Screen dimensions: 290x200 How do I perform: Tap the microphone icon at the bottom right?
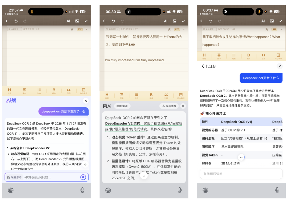[277, 190]
